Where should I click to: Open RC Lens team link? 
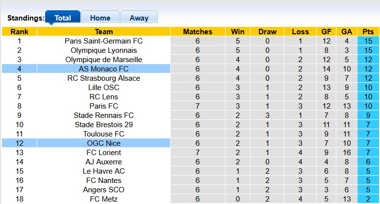103,97
